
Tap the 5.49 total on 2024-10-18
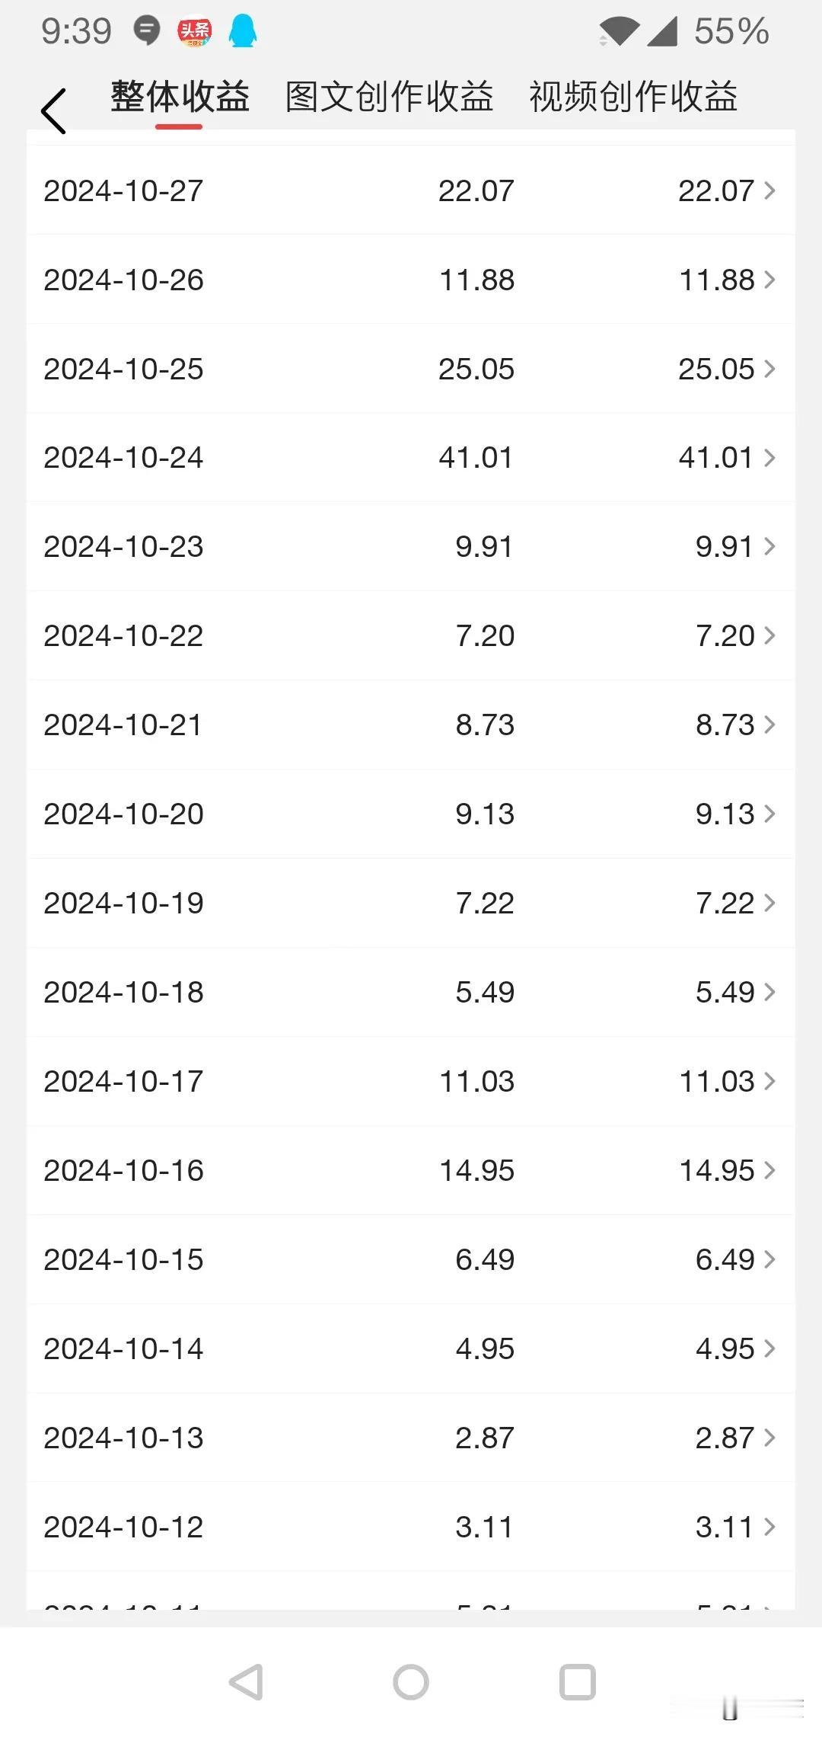tap(485, 992)
